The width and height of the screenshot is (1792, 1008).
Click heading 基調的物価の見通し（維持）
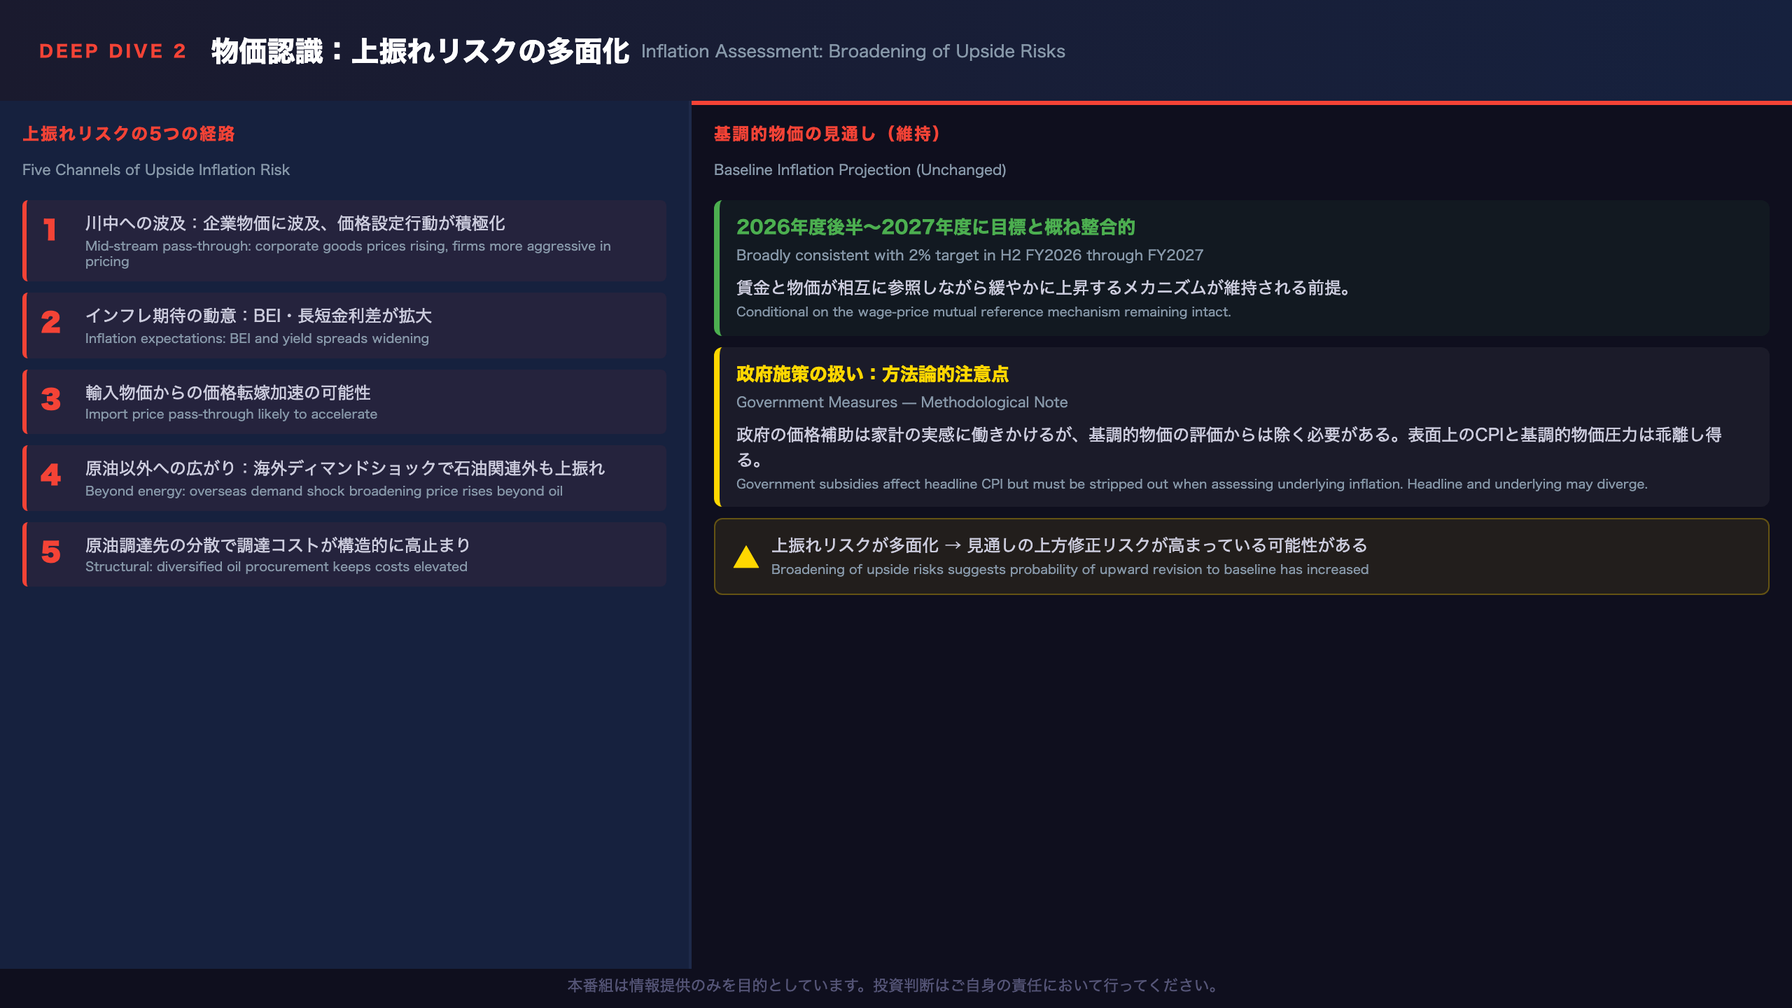[828, 134]
